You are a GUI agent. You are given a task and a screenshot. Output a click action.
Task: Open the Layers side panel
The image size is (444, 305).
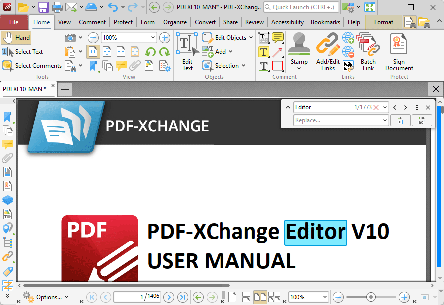click(7, 200)
